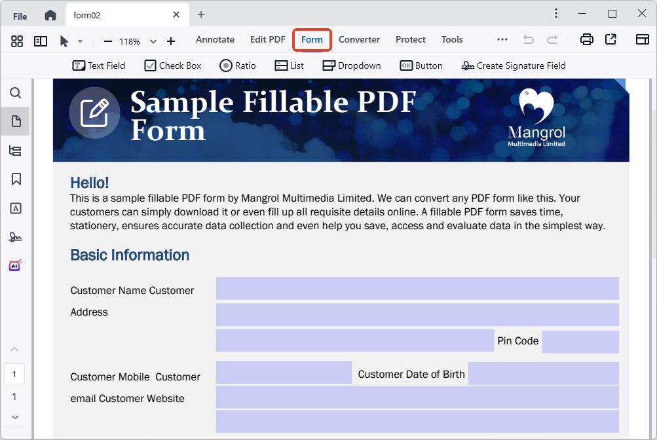Click Create Signature Field button
This screenshot has height=440, width=657.
[x=514, y=65]
